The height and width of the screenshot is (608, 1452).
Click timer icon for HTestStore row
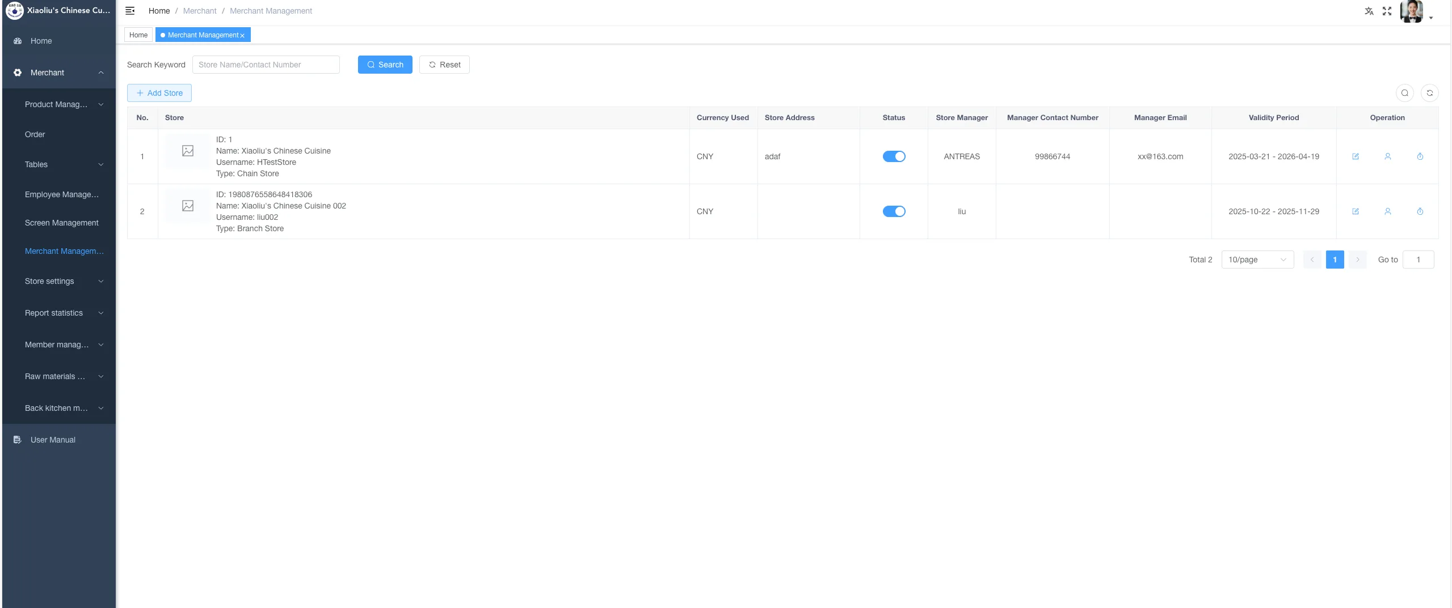tap(1420, 156)
